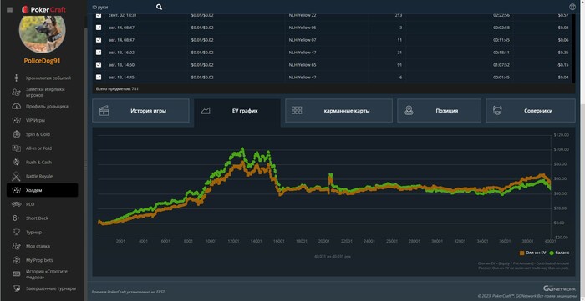Open the карманные карты tab
Screen dimensions: 585x301
coord(338,111)
